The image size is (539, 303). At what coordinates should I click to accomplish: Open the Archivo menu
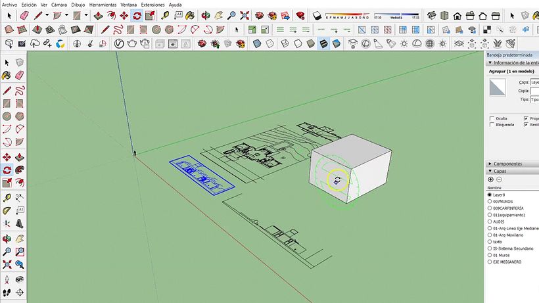click(x=9, y=5)
